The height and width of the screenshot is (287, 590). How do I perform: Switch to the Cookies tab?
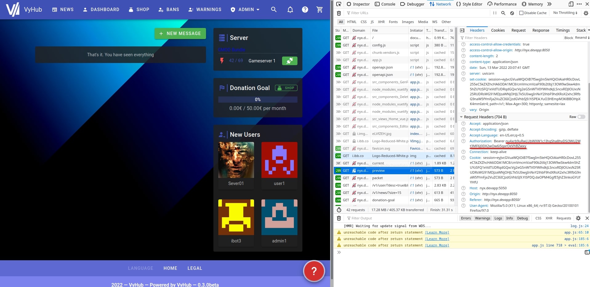[x=497, y=30]
